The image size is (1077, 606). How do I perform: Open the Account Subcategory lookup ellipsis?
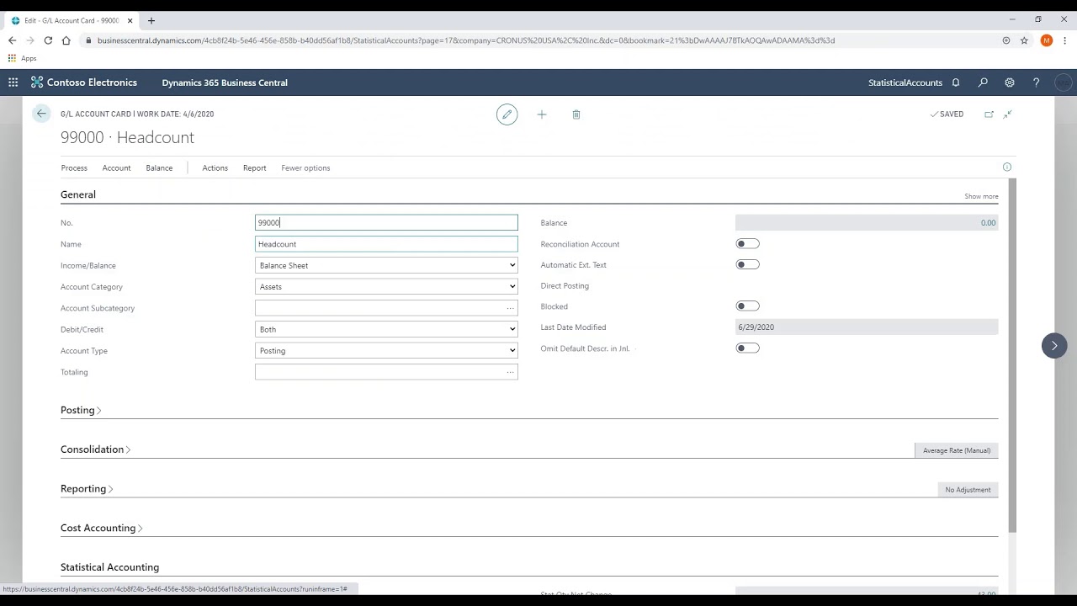coord(510,308)
